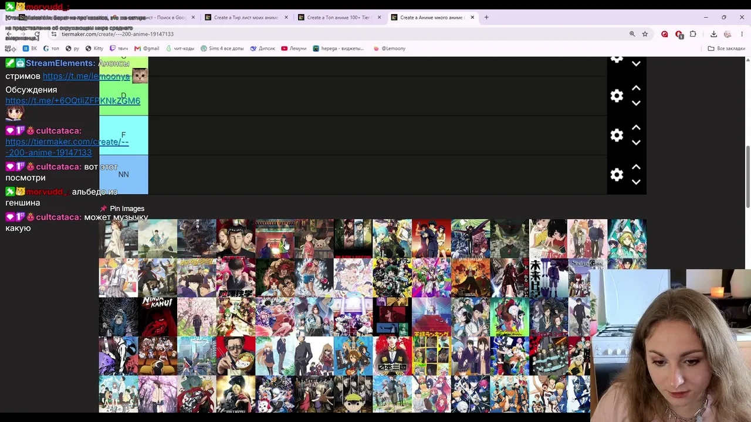This screenshot has width=751, height=422.
Task: Open the 'Sims 4 все допы' bookmark
Action: point(222,49)
